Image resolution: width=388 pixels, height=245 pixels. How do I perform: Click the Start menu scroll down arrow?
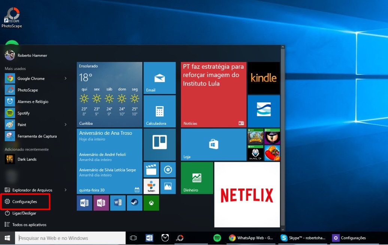coord(283,229)
